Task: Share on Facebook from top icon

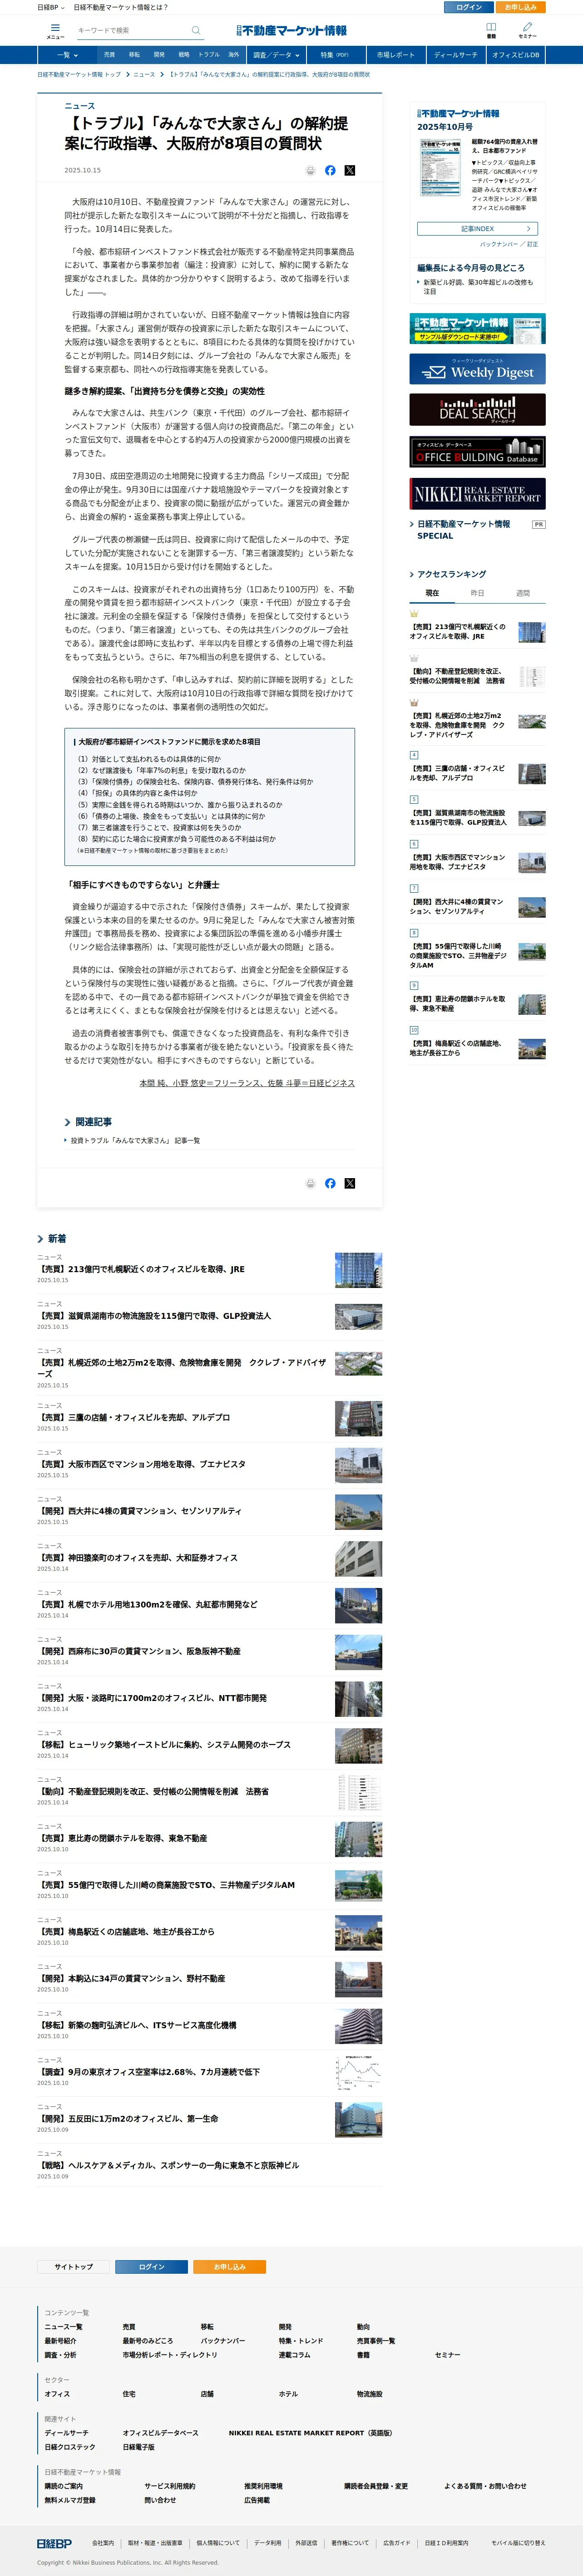Action: (330, 170)
